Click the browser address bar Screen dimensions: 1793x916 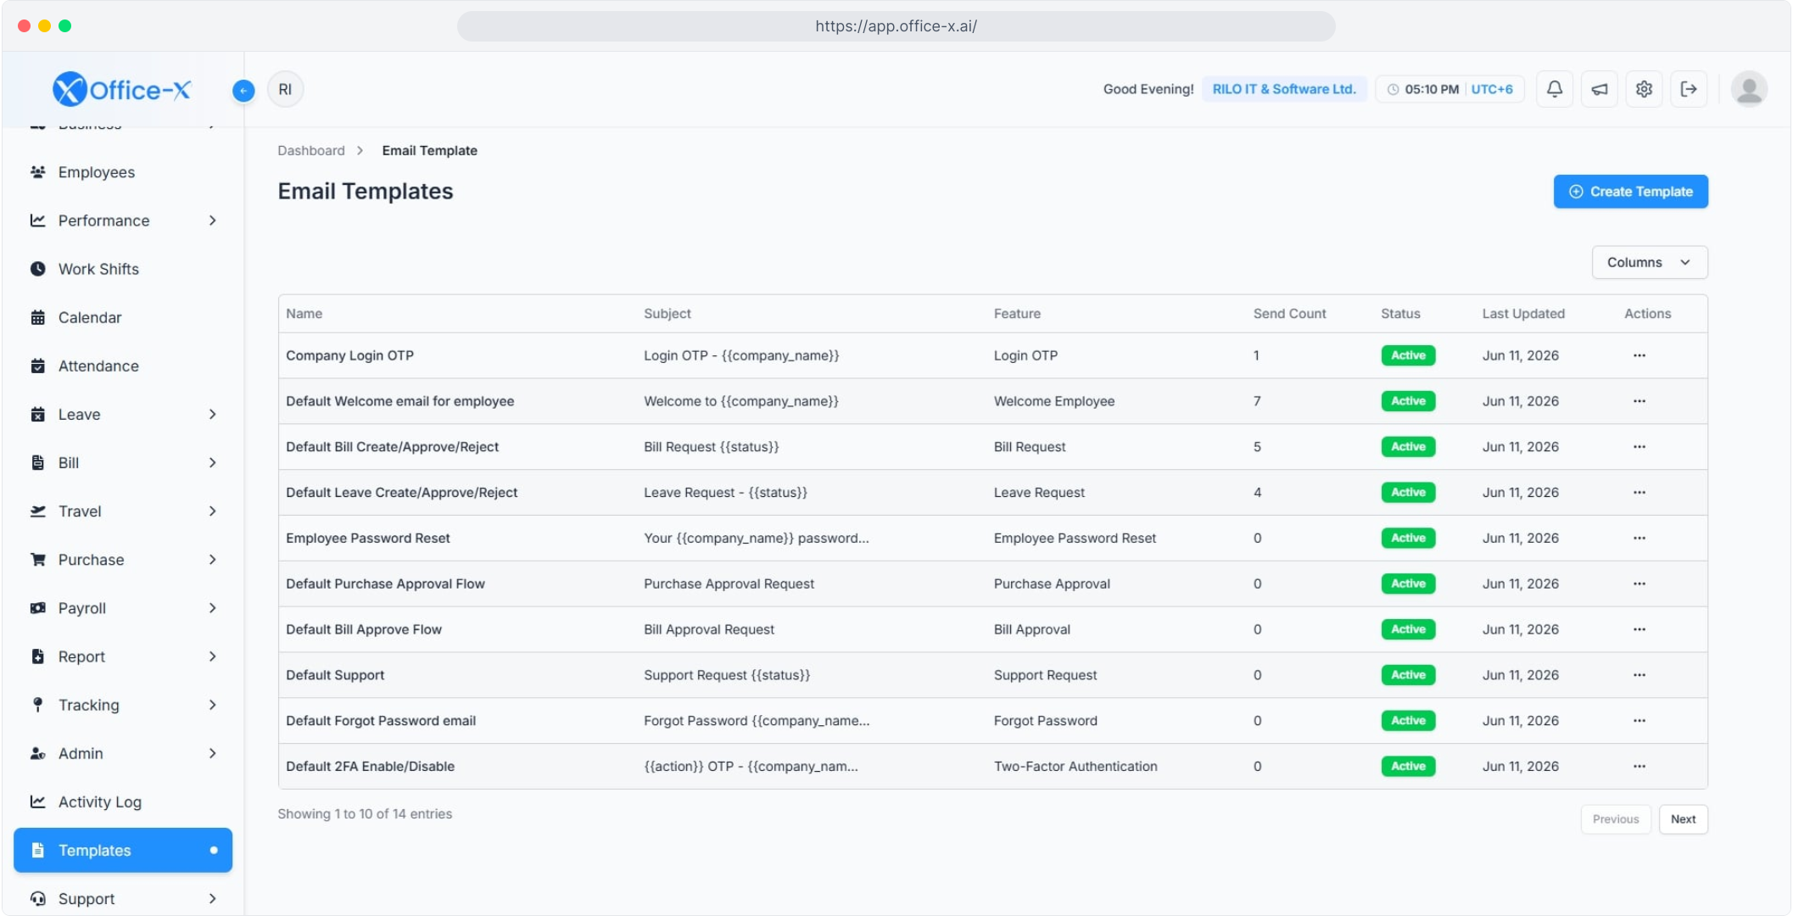click(896, 26)
